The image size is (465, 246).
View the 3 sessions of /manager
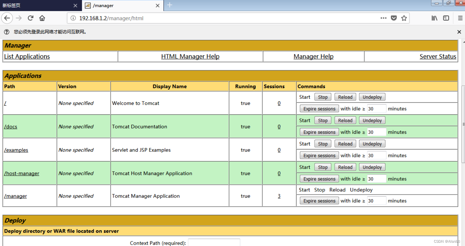[x=279, y=196]
